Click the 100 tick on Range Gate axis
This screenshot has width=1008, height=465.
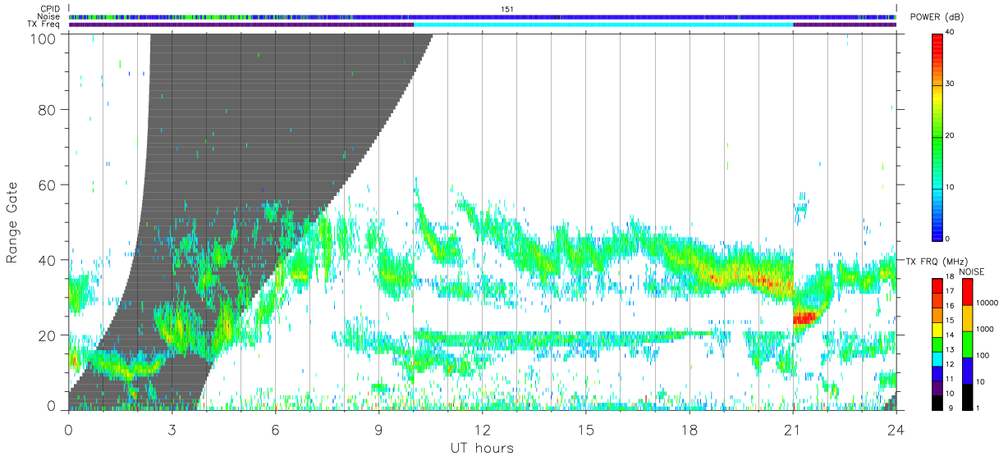(x=43, y=38)
